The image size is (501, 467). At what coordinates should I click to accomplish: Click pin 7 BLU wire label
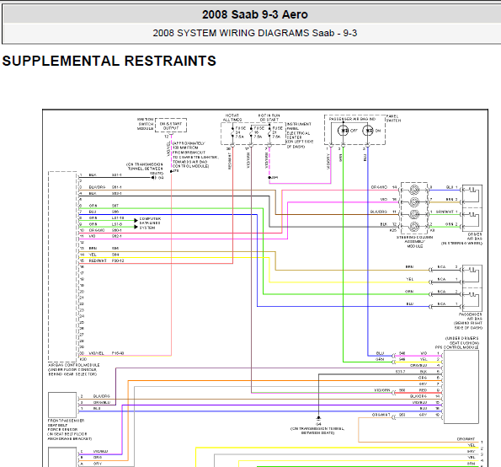pyautogui.click(x=93, y=212)
